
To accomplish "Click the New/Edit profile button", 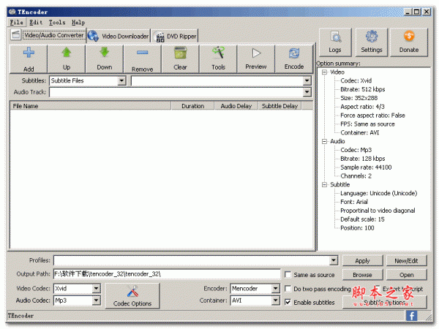I will click(x=406, y=261).
